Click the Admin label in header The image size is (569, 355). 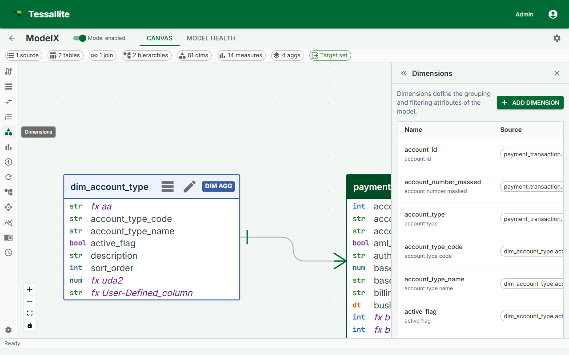525,14
